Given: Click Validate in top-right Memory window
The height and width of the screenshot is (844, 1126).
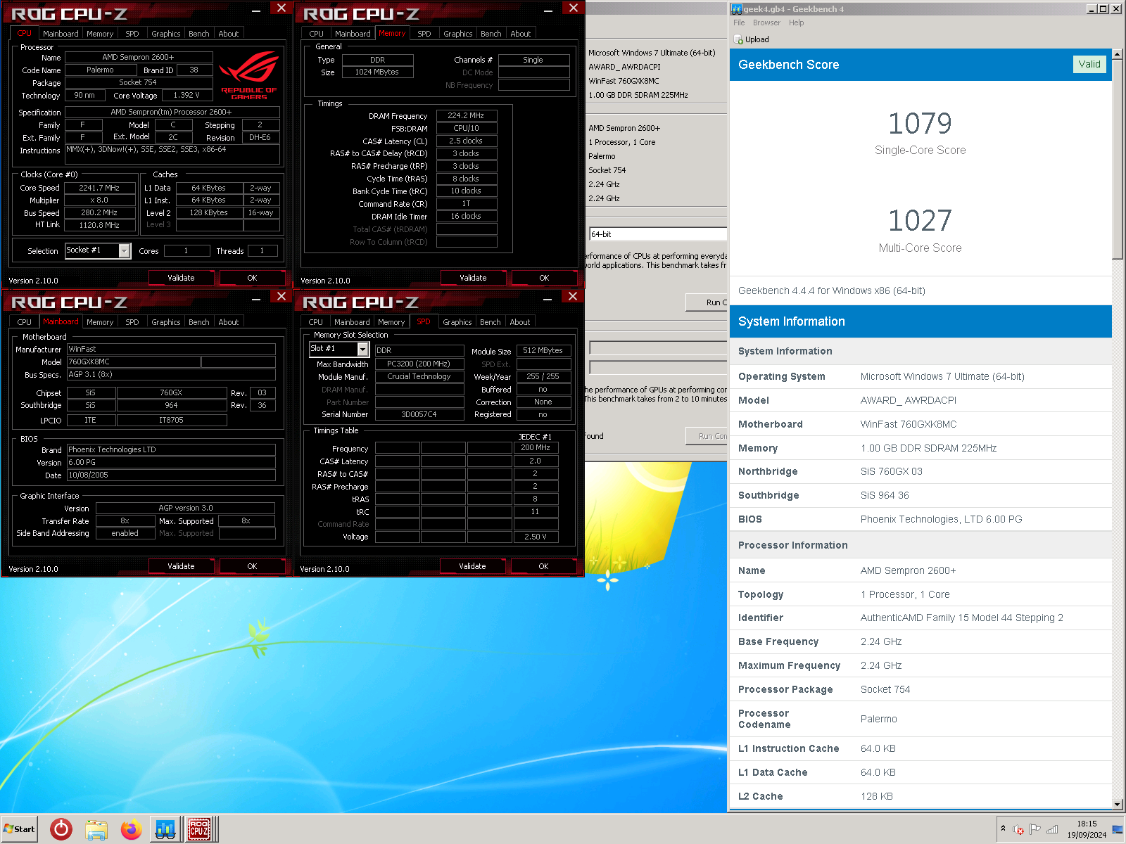Looking at the screenshot, I should pyautogui.click(x=473, y=278).
